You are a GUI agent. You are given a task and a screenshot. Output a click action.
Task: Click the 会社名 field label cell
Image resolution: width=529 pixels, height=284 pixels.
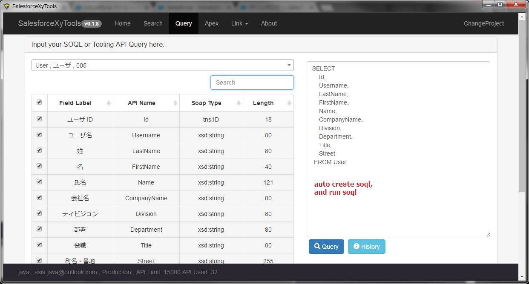coord(80,198)
